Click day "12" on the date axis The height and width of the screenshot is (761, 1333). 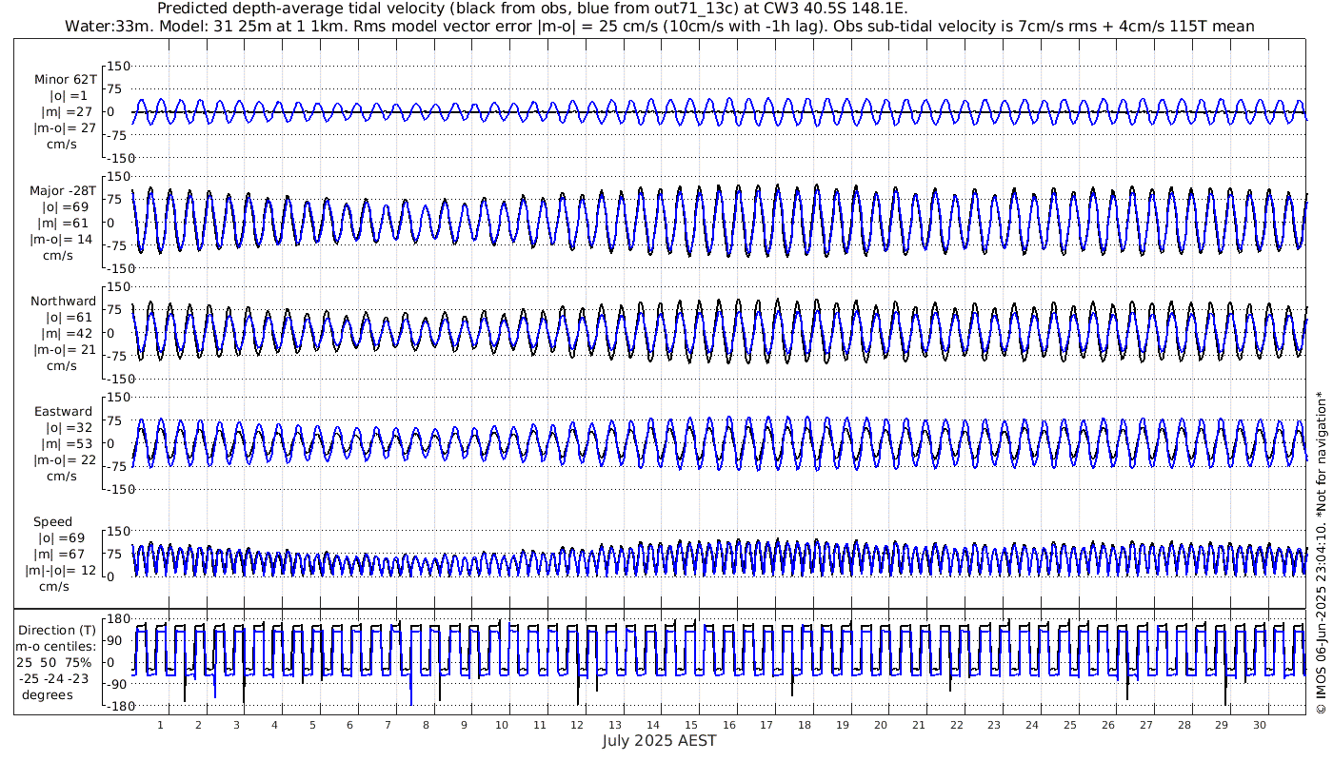tap(577, 725)
